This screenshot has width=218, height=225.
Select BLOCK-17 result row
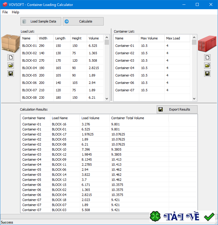point(109,134)
